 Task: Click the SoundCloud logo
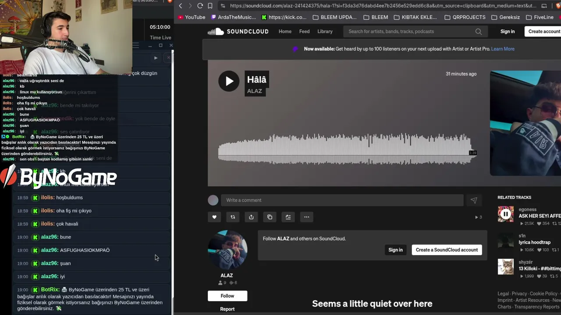pos(238,31)
